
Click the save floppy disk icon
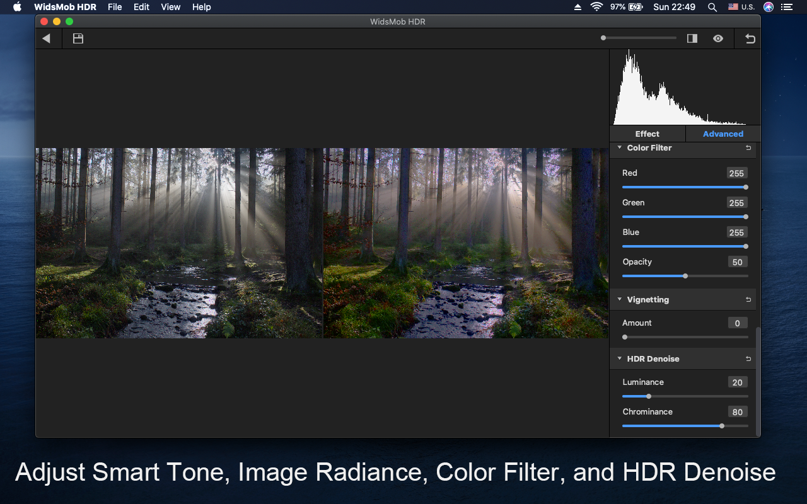click(78, 38)
